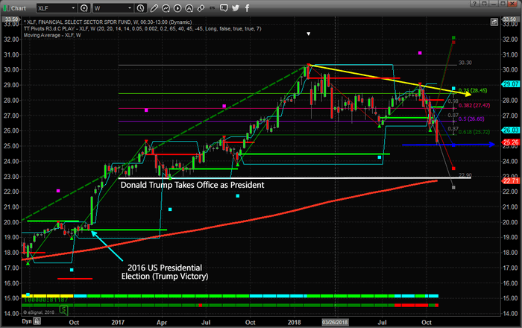522x328 pixels.
Task: Select the pencil drawing tool
Action: 154,8
